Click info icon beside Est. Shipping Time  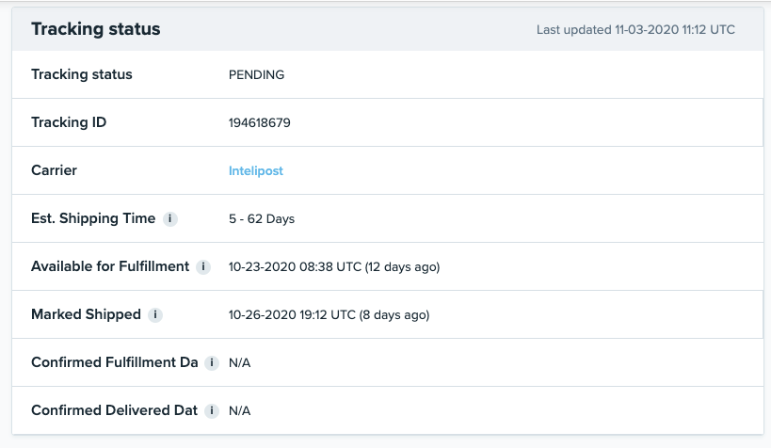click(x=170, y=219)
